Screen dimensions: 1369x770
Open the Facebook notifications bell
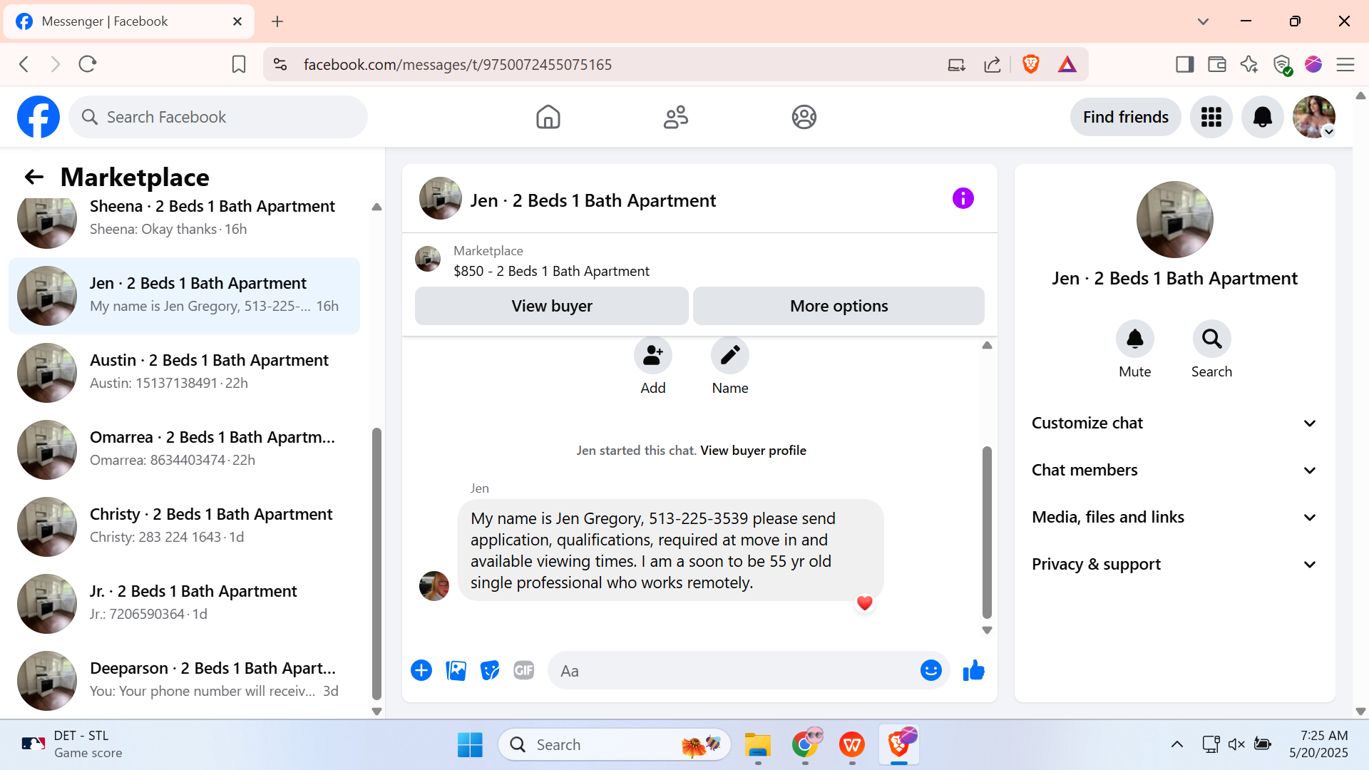tap(1262, 117)
